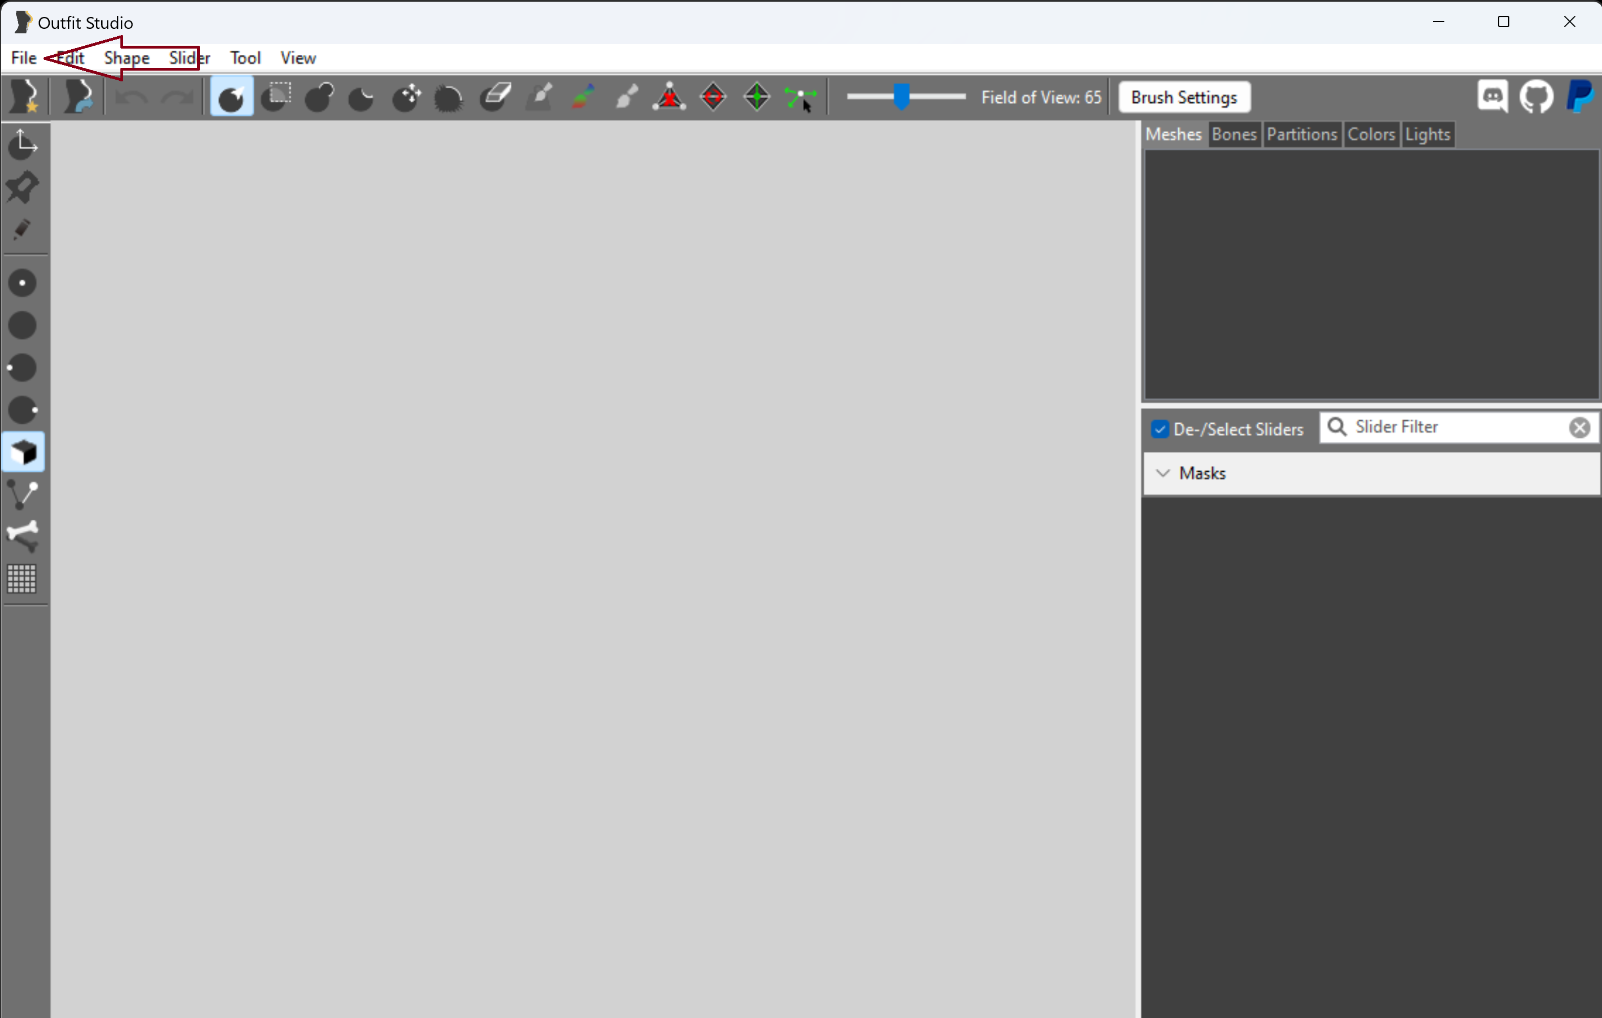Undo the last action
Image resolution: width=1602 pixels, height=1018 pixels.
[x=132, y=97]
